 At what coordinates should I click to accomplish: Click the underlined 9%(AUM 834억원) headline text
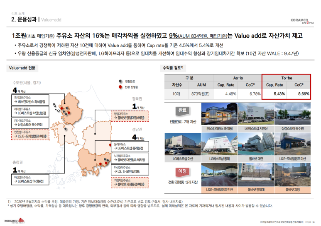198,36
